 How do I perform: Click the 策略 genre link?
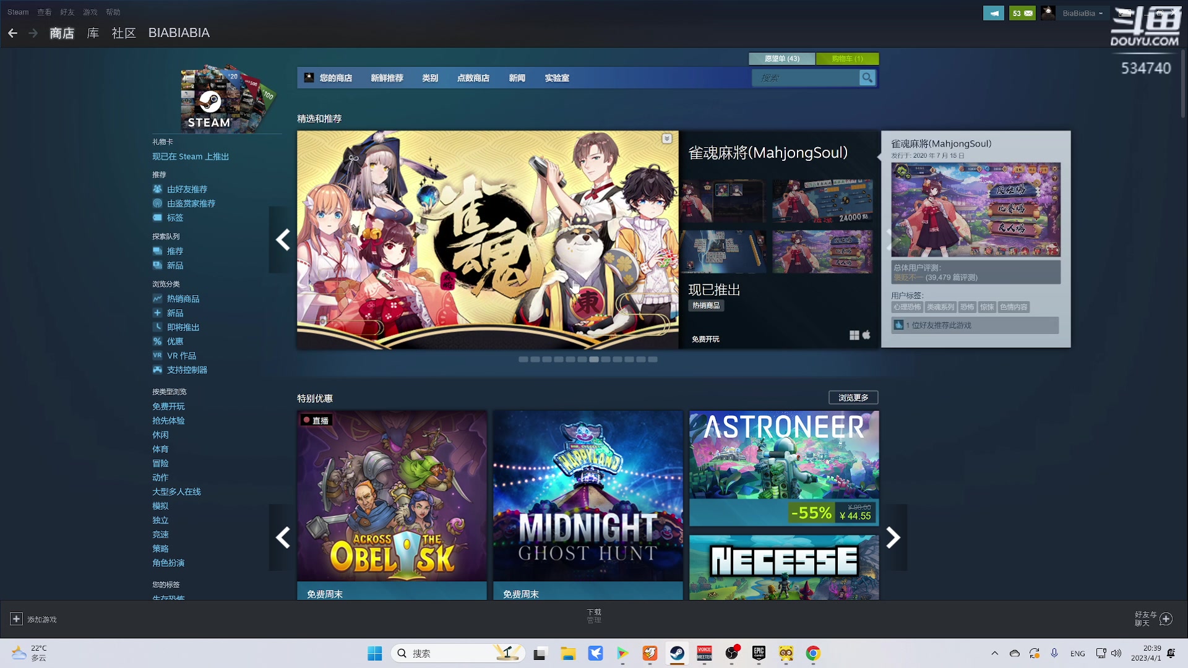pyautogui.click(x=161, y=549)
